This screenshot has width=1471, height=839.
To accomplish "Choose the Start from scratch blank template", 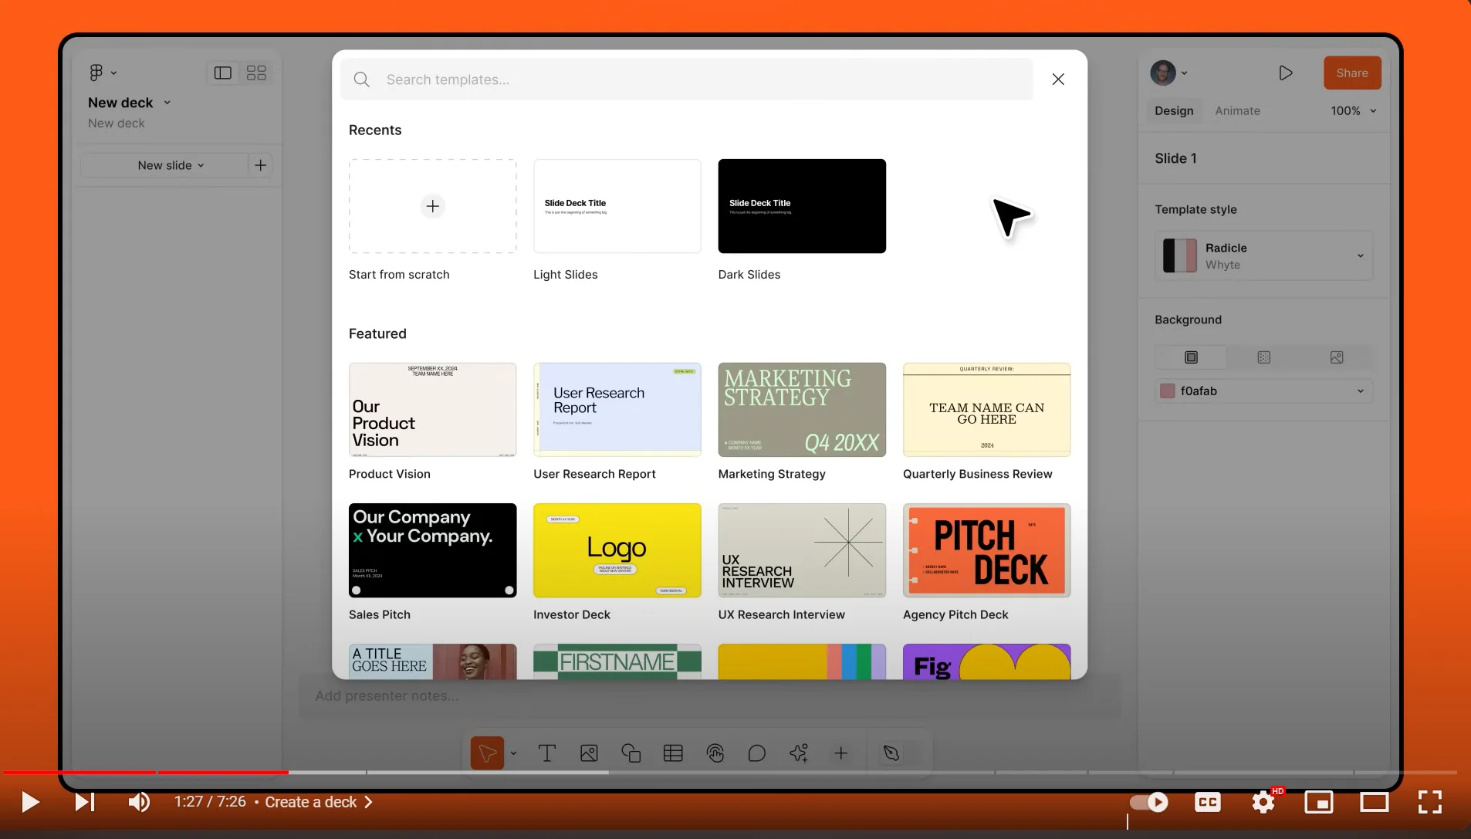I will click(x=433, y=206).
